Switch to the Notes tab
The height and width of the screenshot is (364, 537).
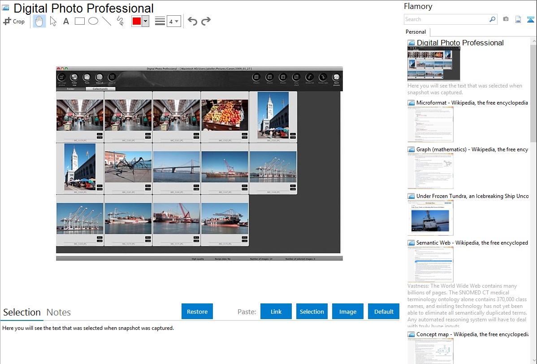(x=59, y=312)
